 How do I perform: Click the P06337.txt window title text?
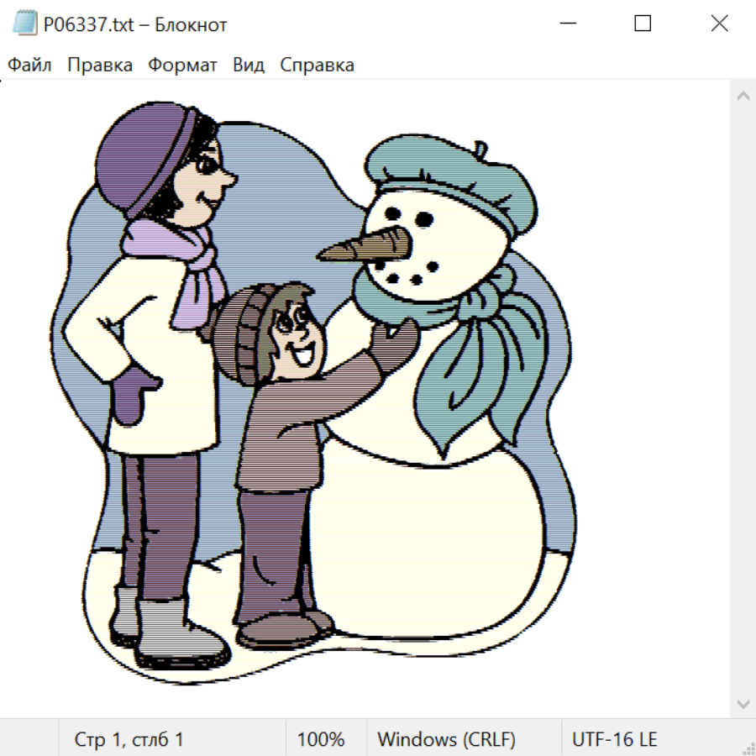coord(135,24)
